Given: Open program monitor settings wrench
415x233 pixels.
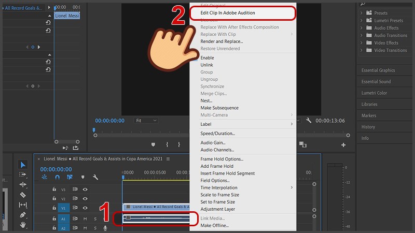Looking at the screenshot, I should coord(309,121).
